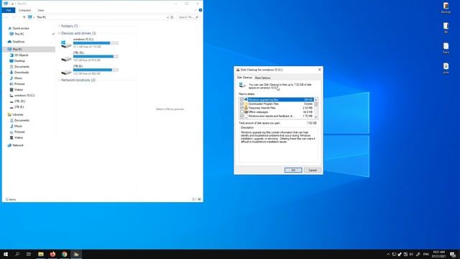Select Disk Cleanup taskbar button
Screen dimensions: 460x259
76,254
